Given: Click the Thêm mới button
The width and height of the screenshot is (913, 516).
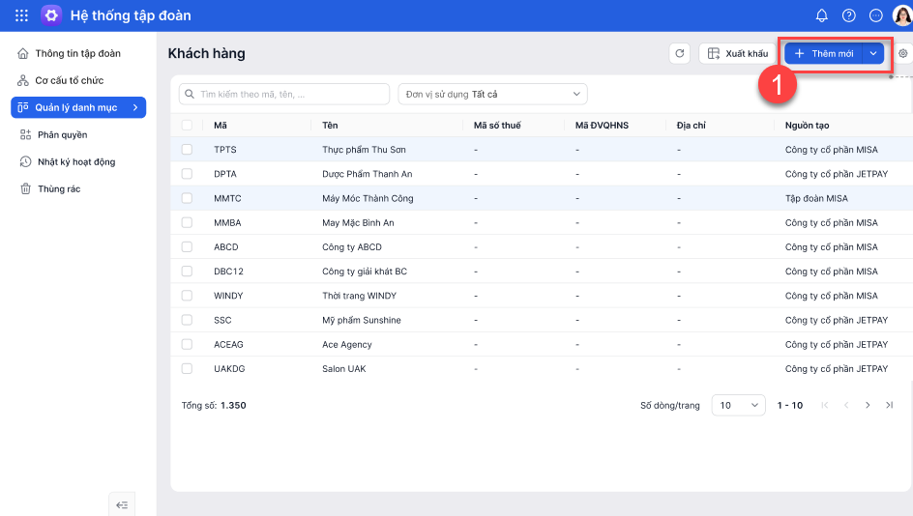Looking at the screenshot, I should [823, 54].
